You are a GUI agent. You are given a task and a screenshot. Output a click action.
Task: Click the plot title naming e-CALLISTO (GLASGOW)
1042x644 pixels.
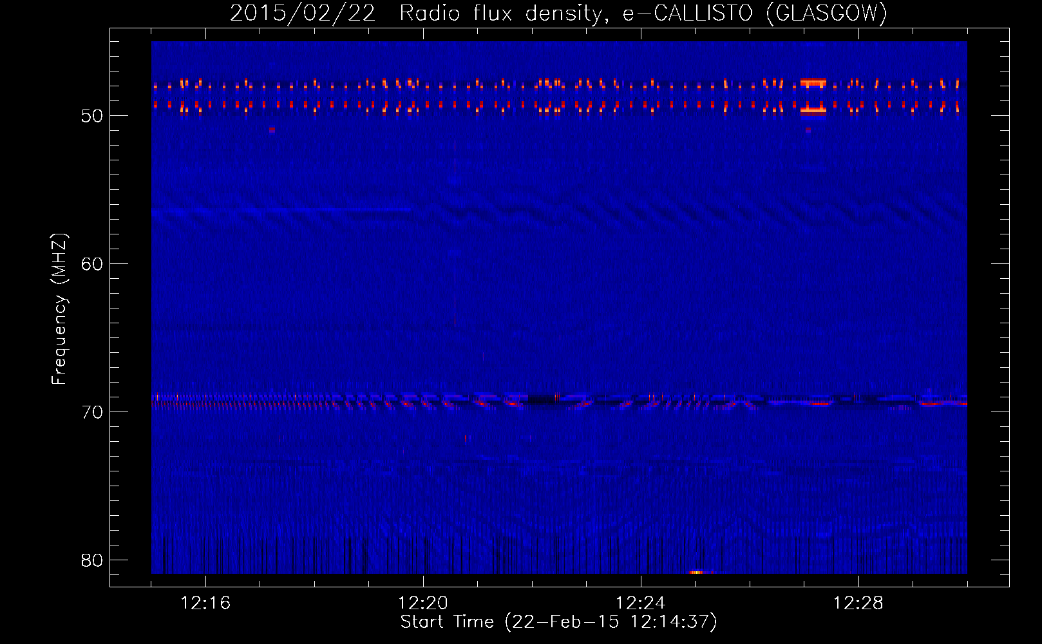(x=558, y=13)
